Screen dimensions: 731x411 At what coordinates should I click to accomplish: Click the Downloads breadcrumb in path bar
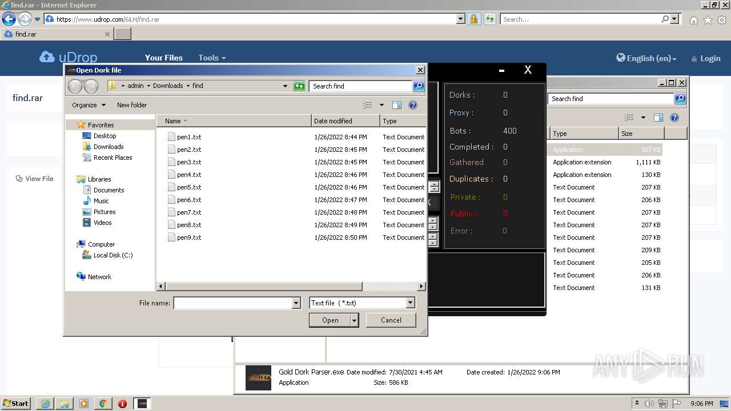click(168, 86)
